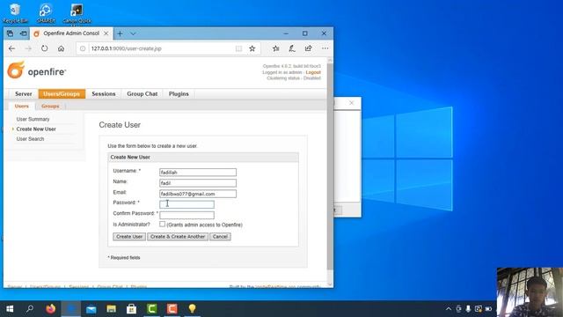Open the browser settings ellipsis menu
Image resolution: width=563 pixels, height=317 pixels.
pos(325,48)
